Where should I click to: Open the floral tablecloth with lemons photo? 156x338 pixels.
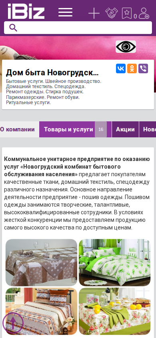pyautogui.click(x=115, y=311)
